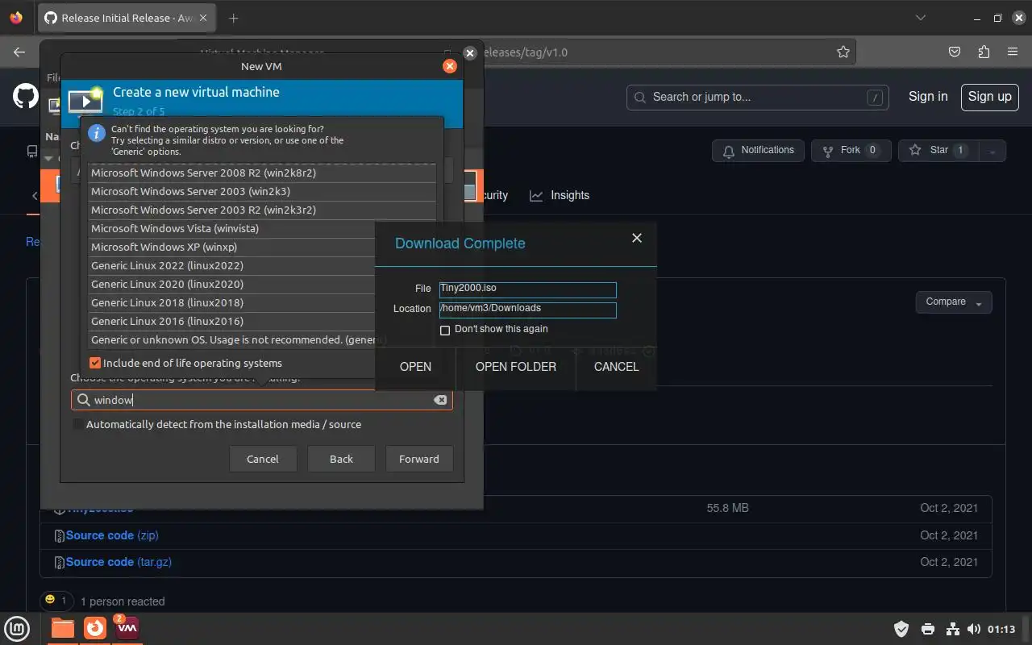Viewport: 1032px width, 645px height.
Task: Select Generic Linux 2016 (linux2016)
Action: point(231,321)
